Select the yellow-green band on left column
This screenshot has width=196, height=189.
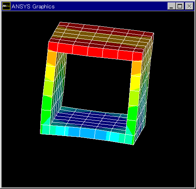(48, 88)
